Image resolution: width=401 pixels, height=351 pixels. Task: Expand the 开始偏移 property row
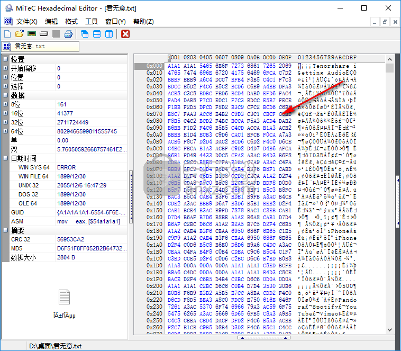pyautogui.click(x=5, y=68)
